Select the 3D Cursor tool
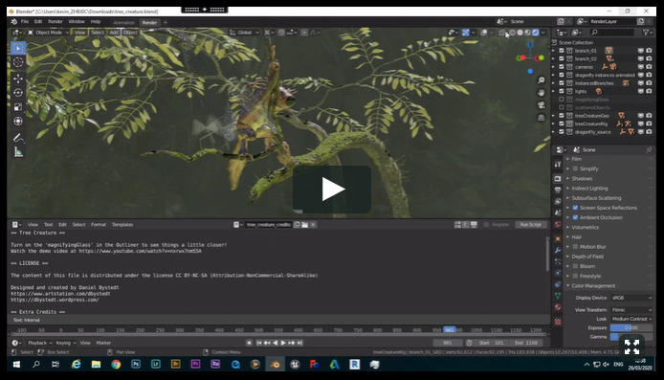664x380 pixels. click(18, 63)
